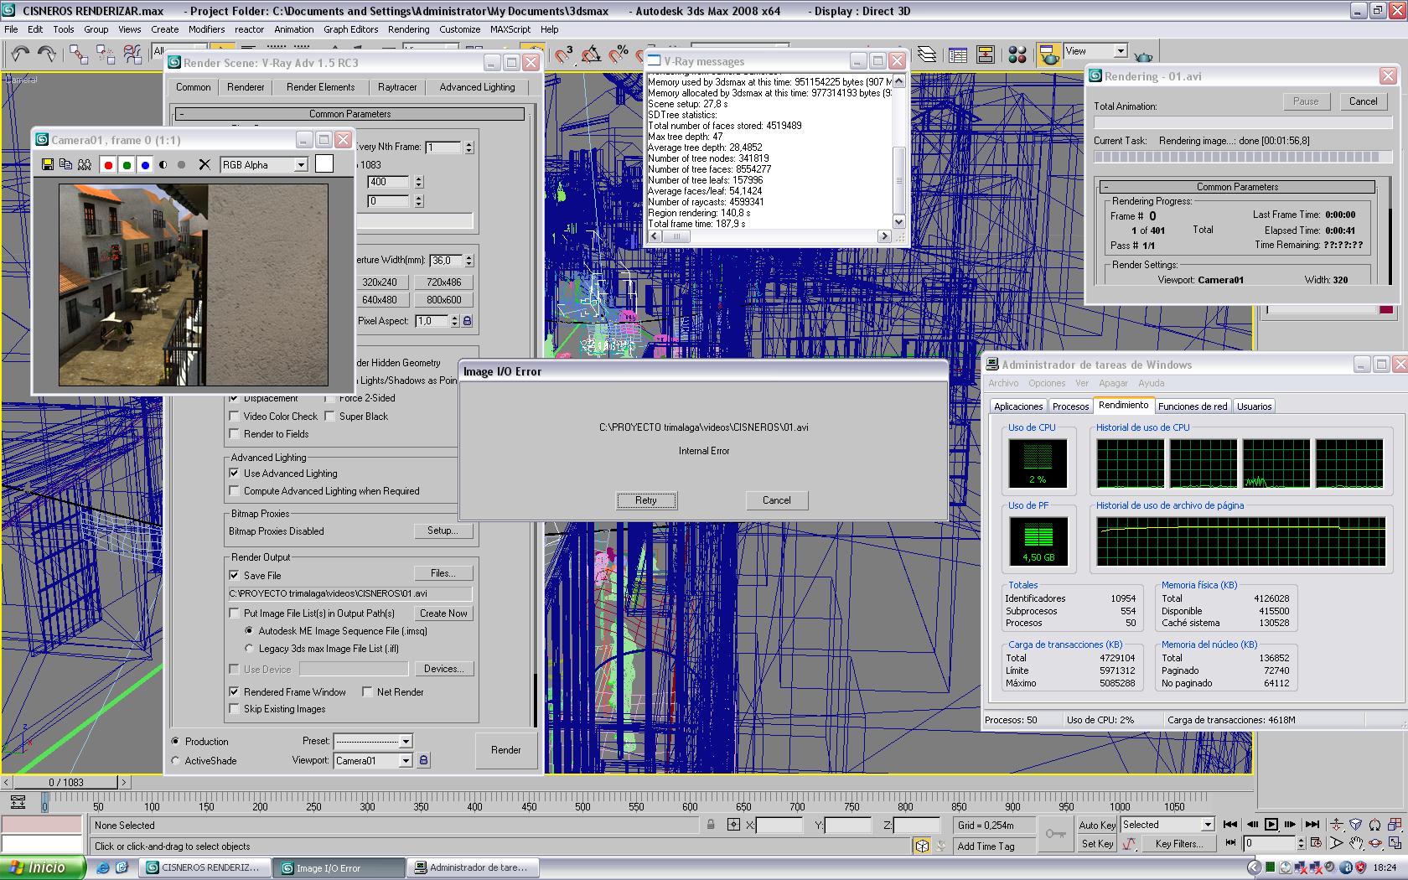Copy the rendered image in frame window
This screenshot has height=880, width=1408.
click(x=66, y=165)
